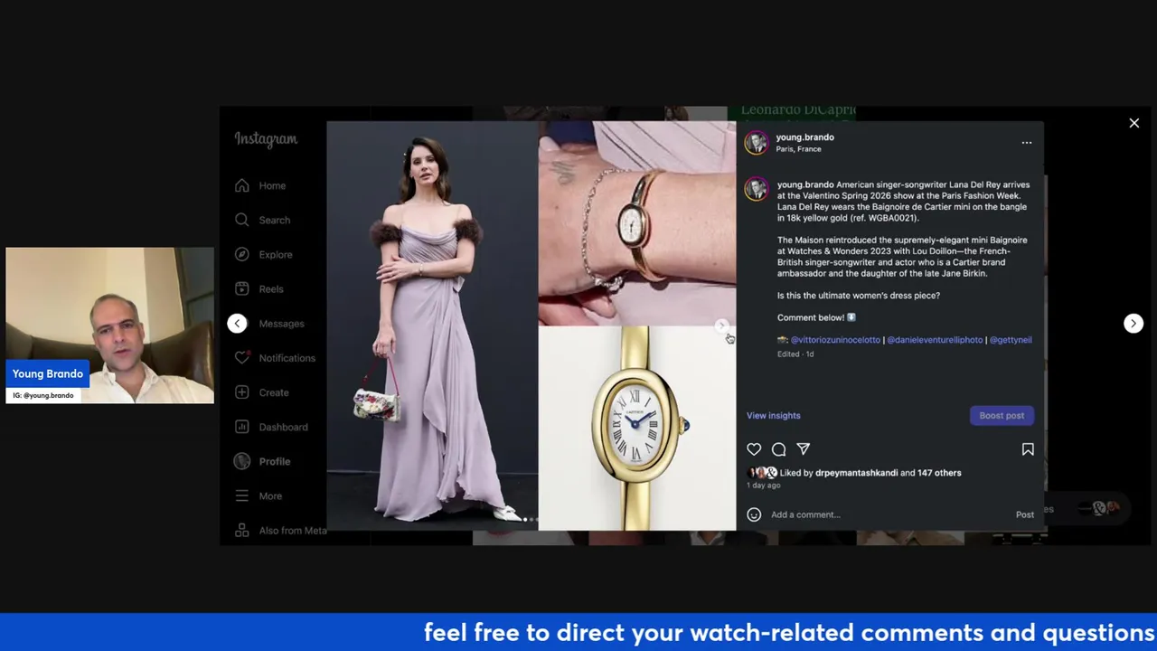The image size is (1157, 651).
Task: Click young.brando avatar beside caption
Action: point(757,189)
